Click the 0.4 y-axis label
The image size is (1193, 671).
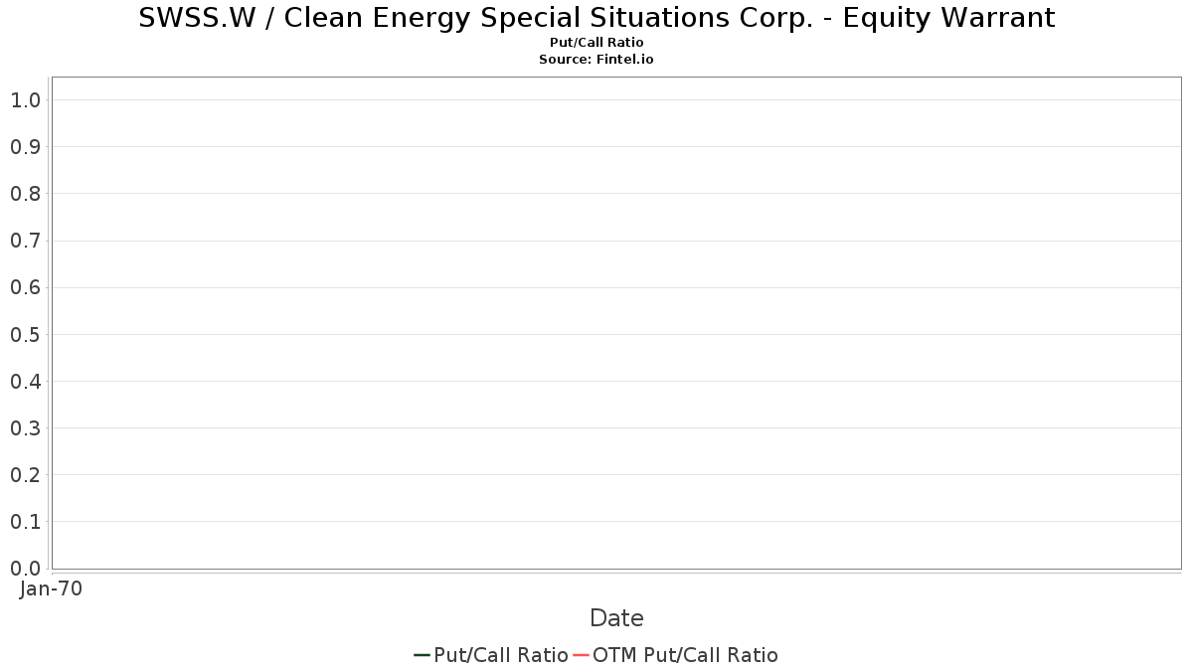click(x=26, y=382)
